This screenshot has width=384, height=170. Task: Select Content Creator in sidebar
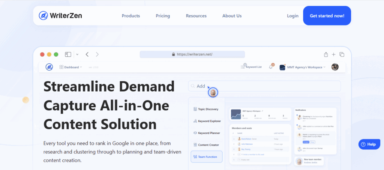pyautogui.click(x=206, y=145)
